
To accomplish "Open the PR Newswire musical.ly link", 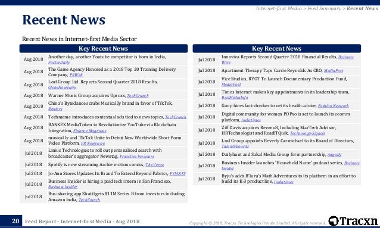I will 93,143.
